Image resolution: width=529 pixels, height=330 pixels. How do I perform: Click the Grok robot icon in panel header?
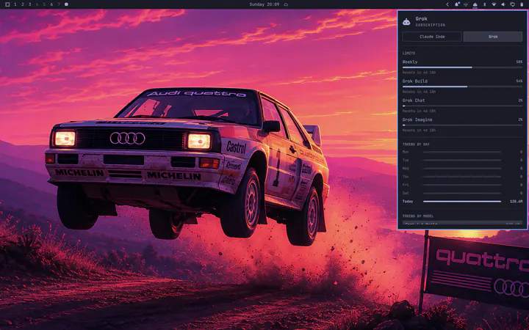click(x=406, y=21)
